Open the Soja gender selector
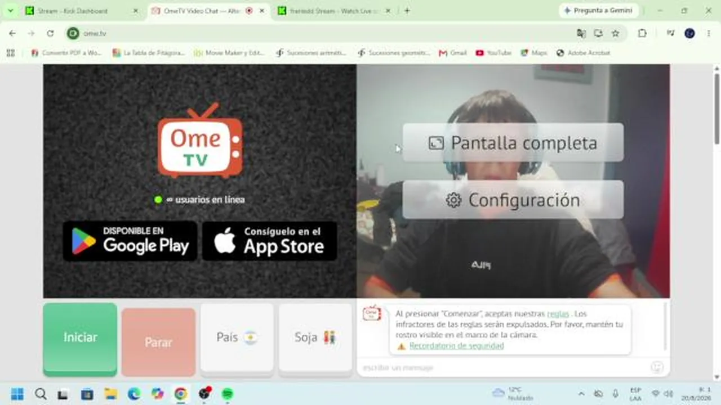This screenshot has height=405, width=721. 315,338
